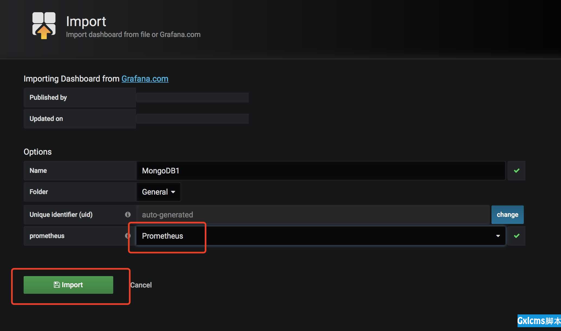This screenshot has height=331, width=561.
Task: Click the Name option label
Action: point(38,171)
